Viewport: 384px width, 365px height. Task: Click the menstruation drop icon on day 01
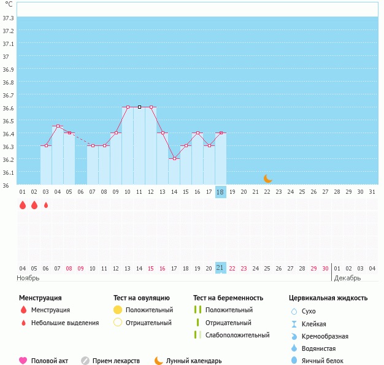pyautogui.click(x=23, y=205)
